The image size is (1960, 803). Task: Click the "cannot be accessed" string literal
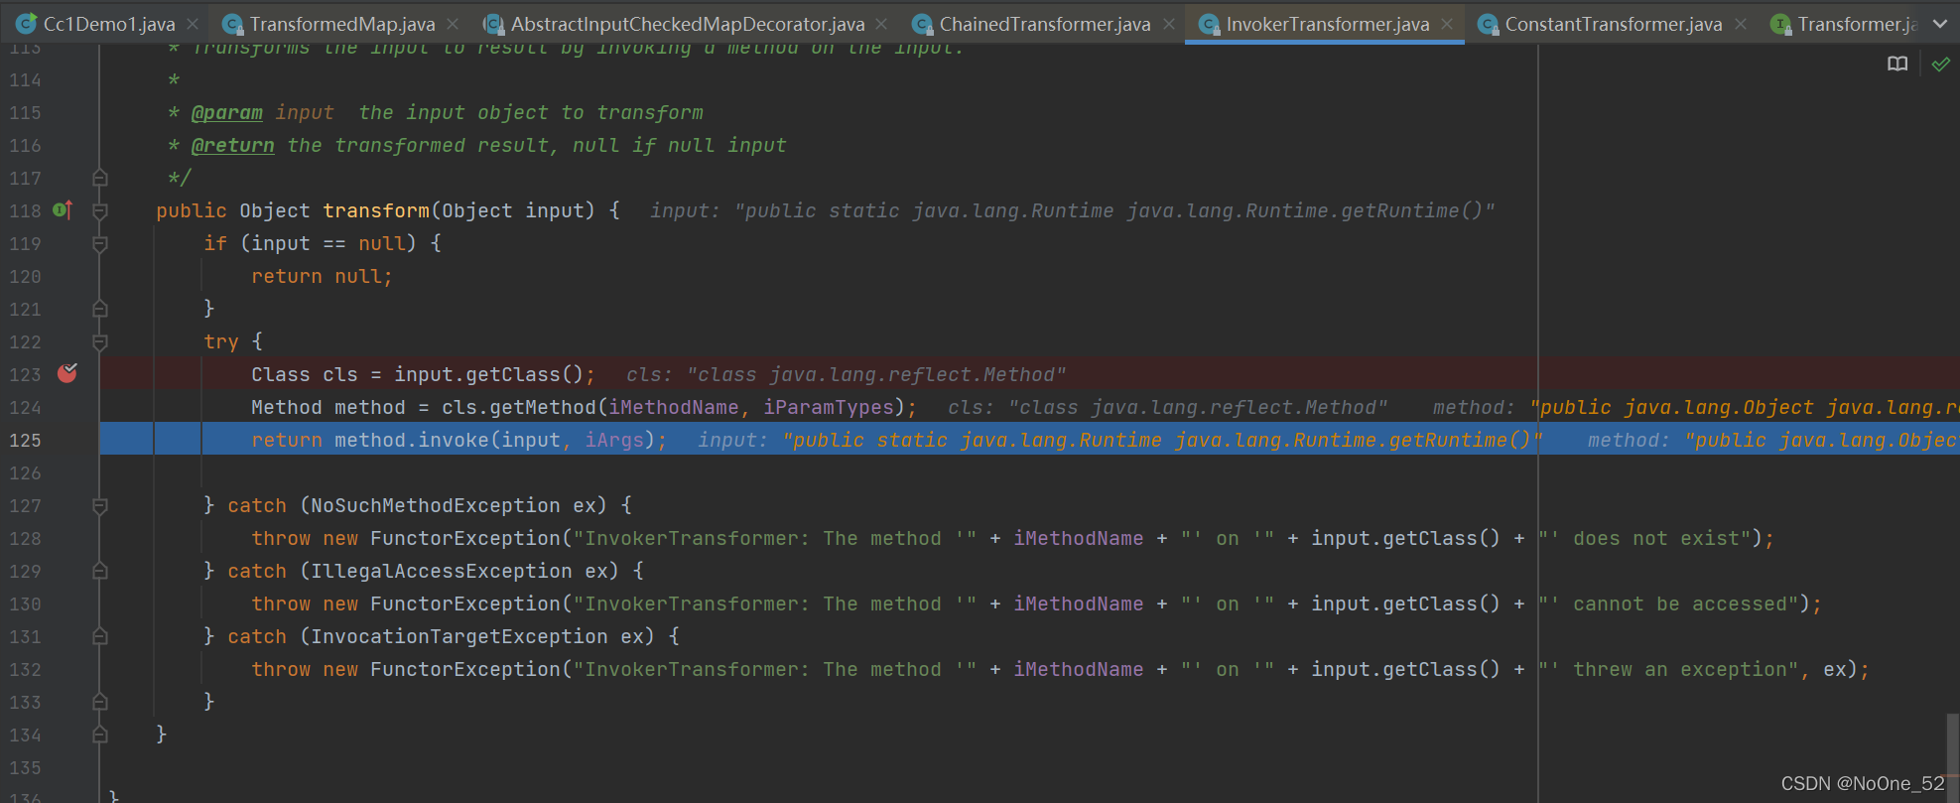pyautogui.click(x=1669, y=603)
